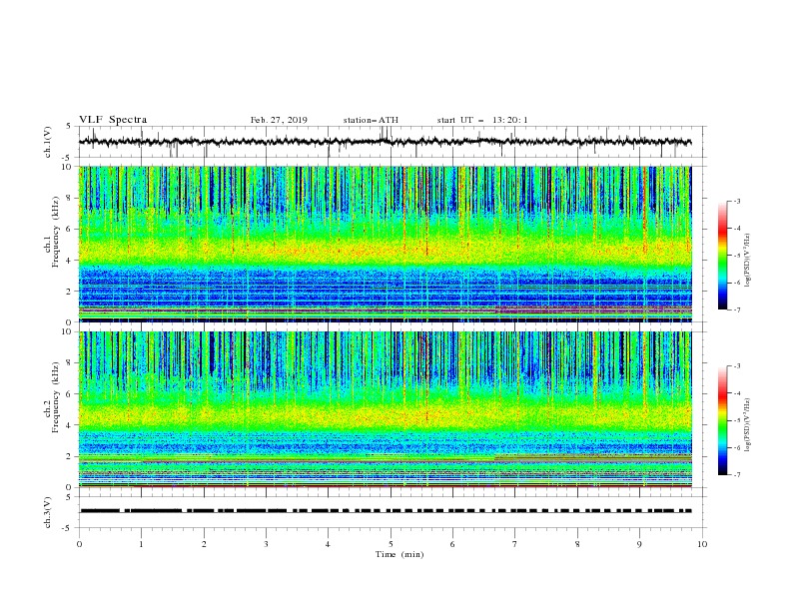Click tick label "1" on the Time axis
Image resolution: width=791 pixels, height=611 pixels.
(141, 544)
